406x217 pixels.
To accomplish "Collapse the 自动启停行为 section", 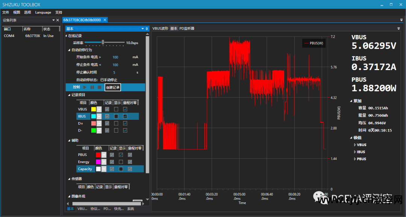I will 69,50.
